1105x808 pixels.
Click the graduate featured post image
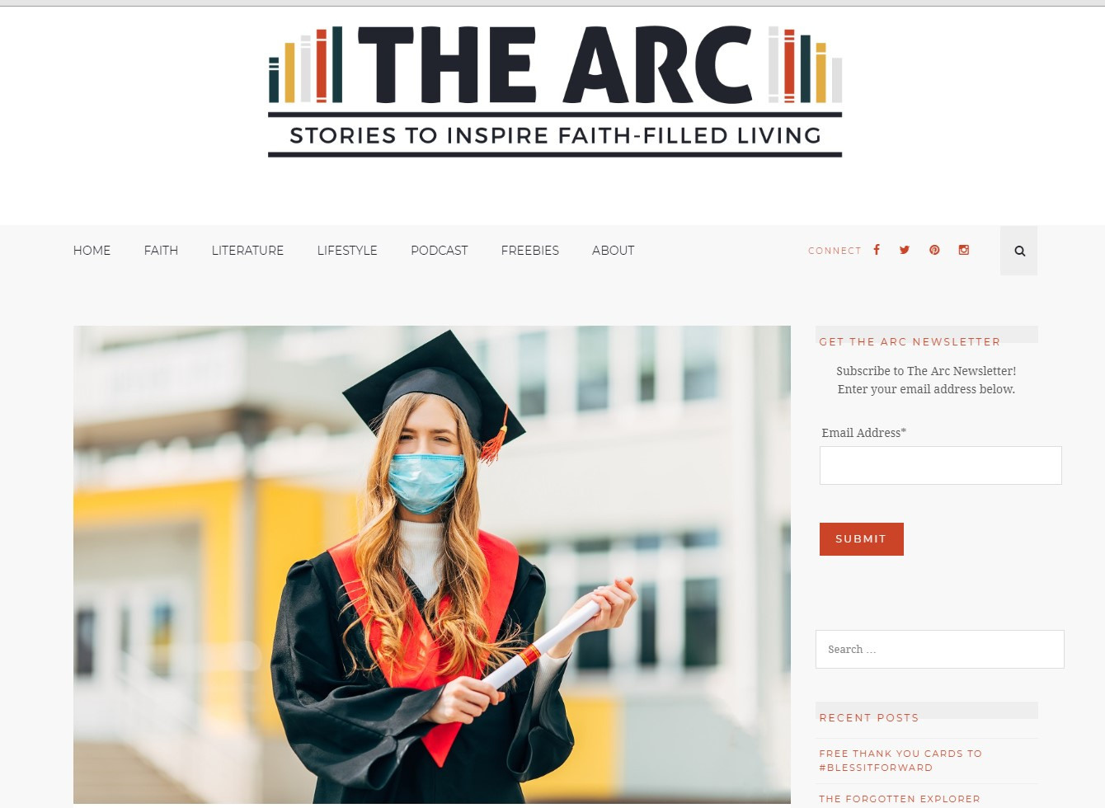pyautogui.click(x=432, y=565)
